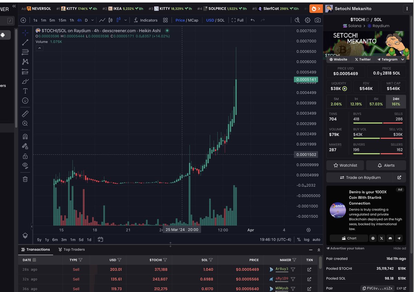The width and height of the screenshot is (414, 292).
Task: Open the go to date calendar
Action: coord(100,239)
